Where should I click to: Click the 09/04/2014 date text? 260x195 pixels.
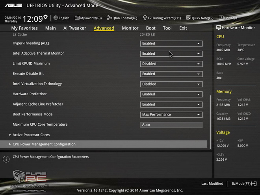[13, 18]
